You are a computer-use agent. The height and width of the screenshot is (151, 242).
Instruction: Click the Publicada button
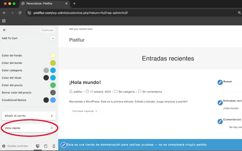47,30
